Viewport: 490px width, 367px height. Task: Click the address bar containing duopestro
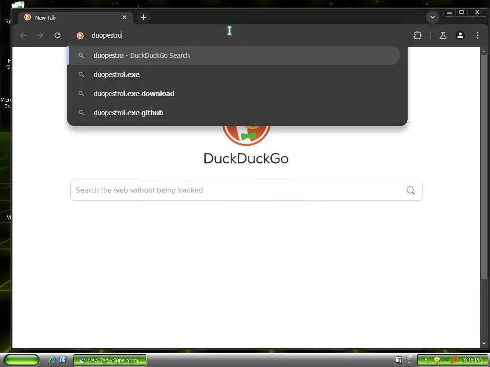237,35
